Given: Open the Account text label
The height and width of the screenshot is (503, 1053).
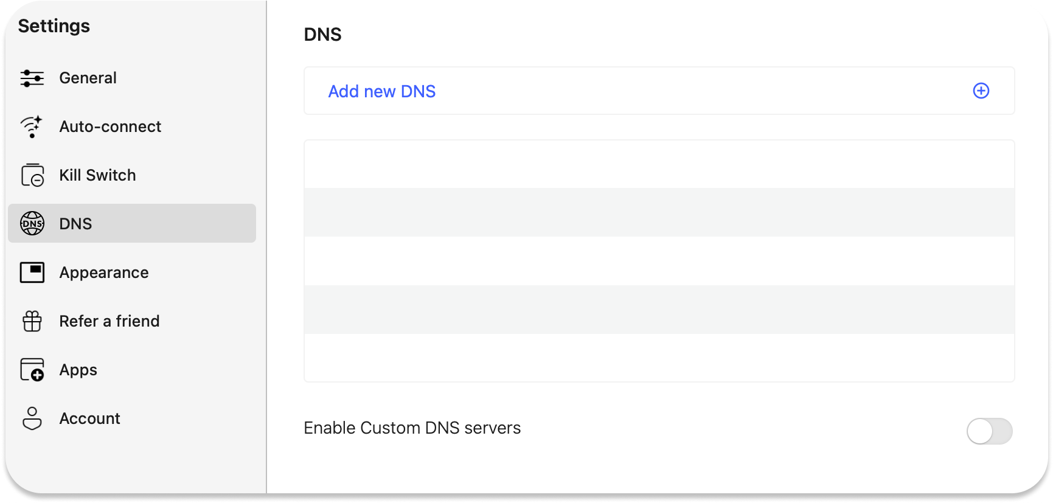Looking at the screenshot, I should coord(89,418).
